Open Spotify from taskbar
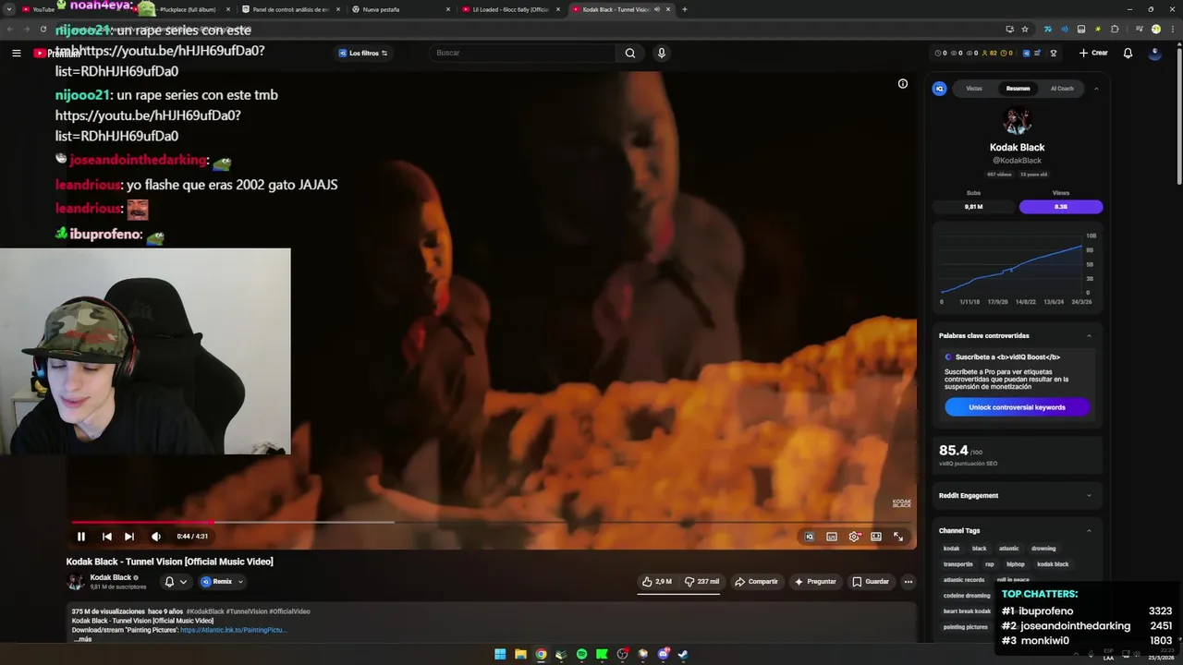 click(x=581, y=654)
